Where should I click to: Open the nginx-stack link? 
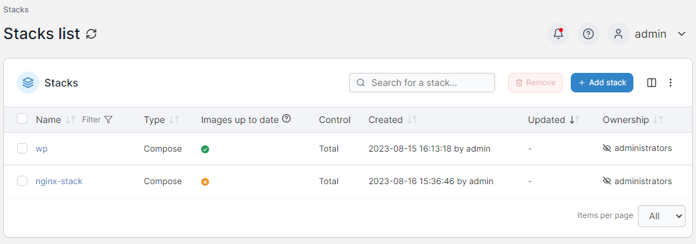[59, 181]
